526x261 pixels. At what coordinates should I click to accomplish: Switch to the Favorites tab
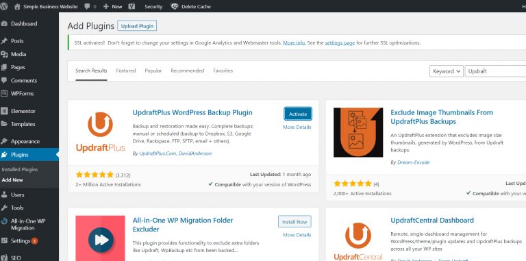[x=223, y=71]
